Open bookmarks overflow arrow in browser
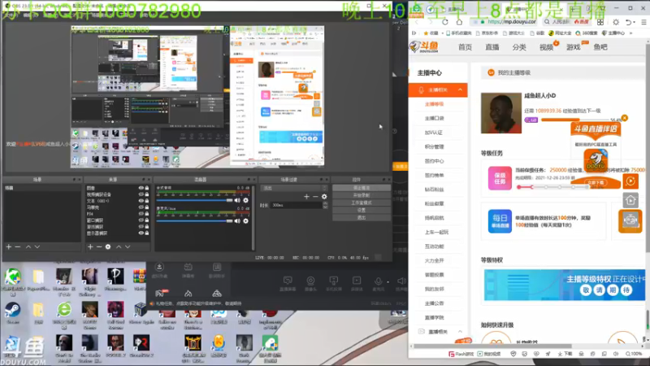Screen dimensions: 650x366 click(631, 33)
